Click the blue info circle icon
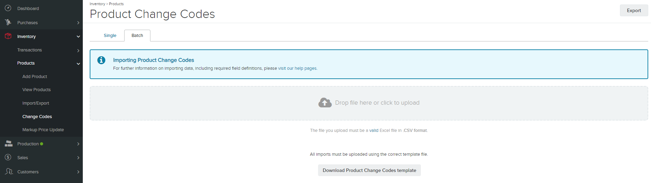The width and height of the screenshot is (651, 183). tap(101, 60)
